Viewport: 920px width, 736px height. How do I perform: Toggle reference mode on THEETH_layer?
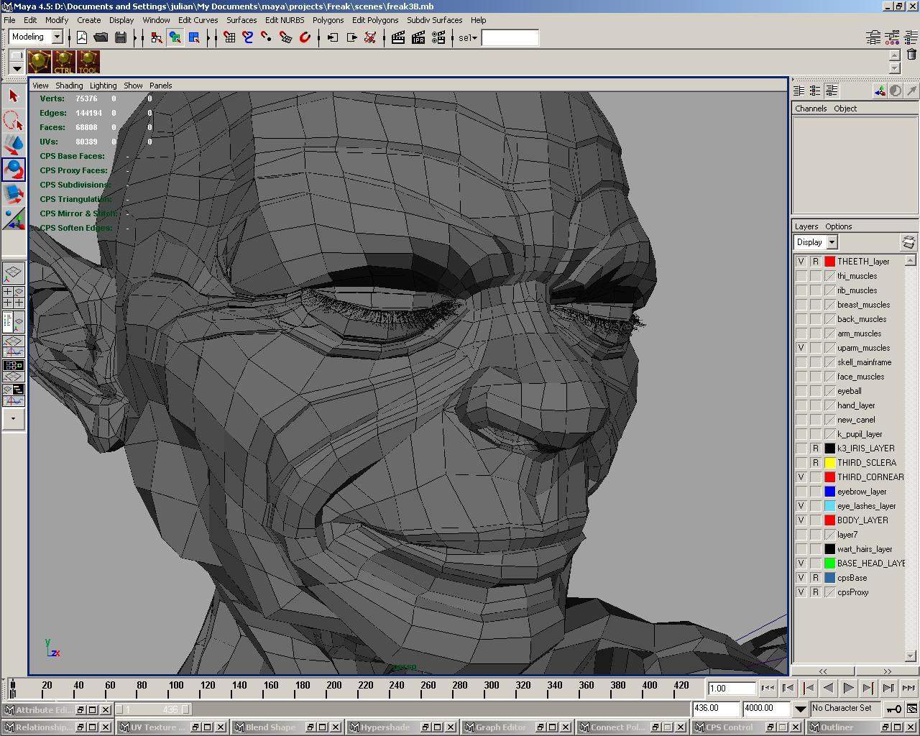[815, 262]
